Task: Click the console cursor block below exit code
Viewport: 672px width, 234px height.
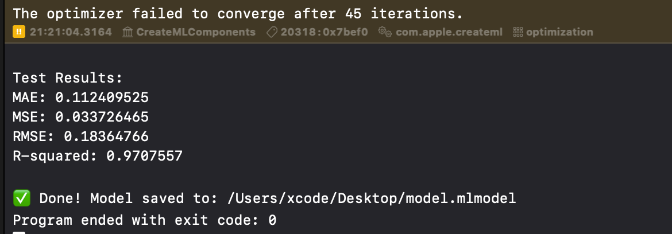Action: coord(19,233)
